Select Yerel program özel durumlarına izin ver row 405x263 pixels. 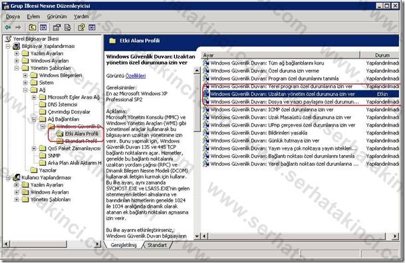301,86
